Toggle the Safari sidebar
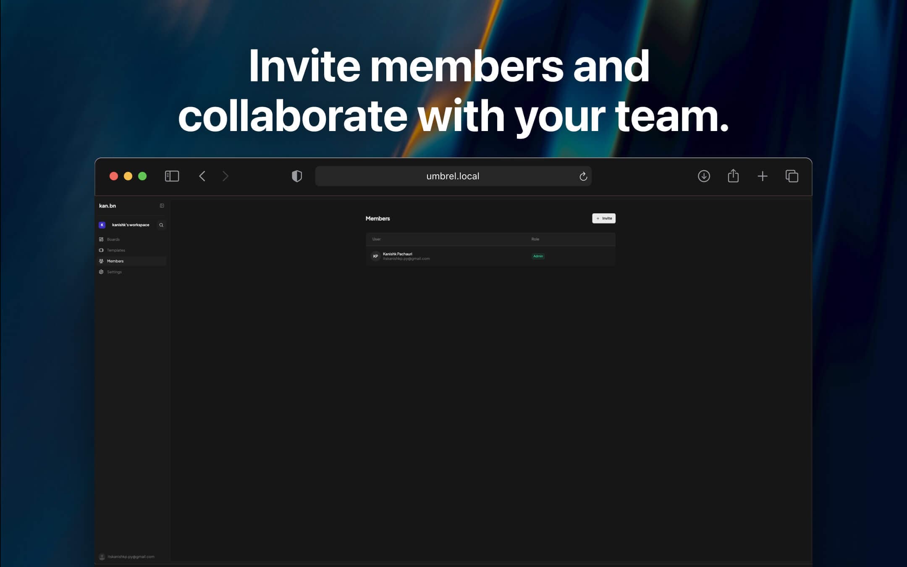The width and height of the screenshot is (907, 567). [x=172, y=176]
